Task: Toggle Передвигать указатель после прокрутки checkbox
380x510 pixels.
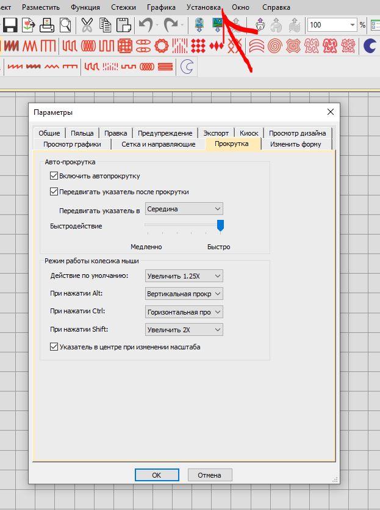Action: [54, 192]
